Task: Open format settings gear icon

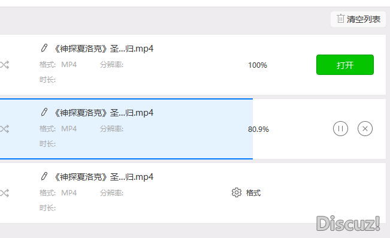Action: 236,192
